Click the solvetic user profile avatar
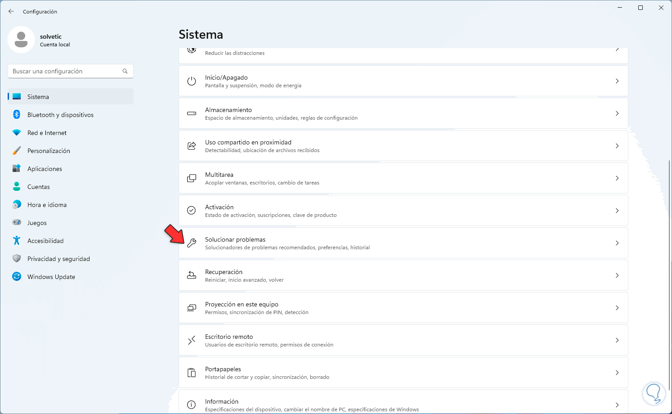The height and width of the screenshot is (414, 672). coord(21,40)
